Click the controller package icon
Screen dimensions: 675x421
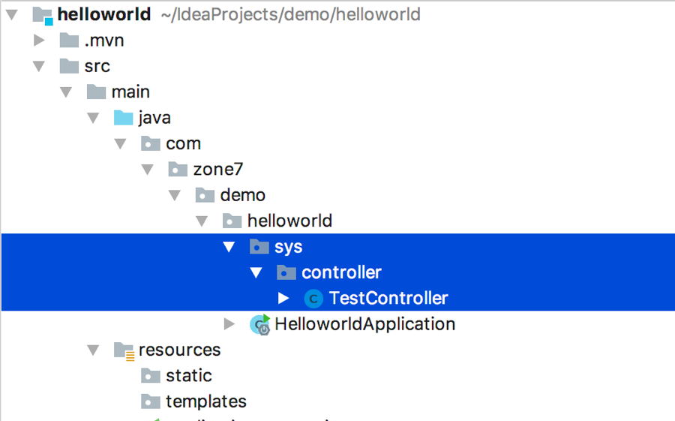tap(286, 272)
